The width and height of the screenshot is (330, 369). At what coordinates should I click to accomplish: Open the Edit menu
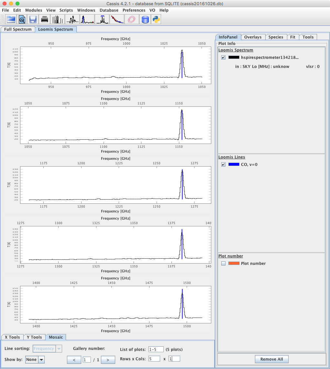17,10
